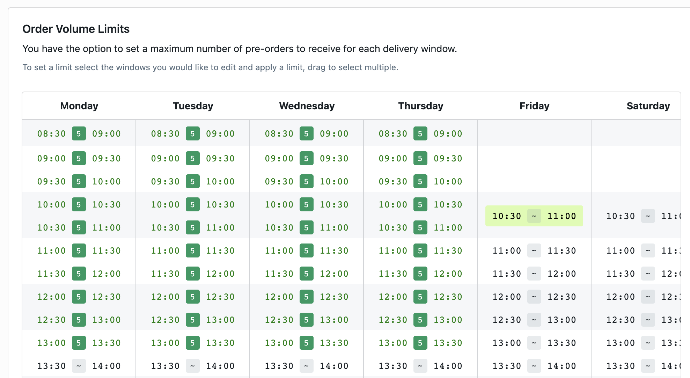Click the limit badge on Wednesday 12:30 window
The image size is (690, 378).
tap(307, 320)
